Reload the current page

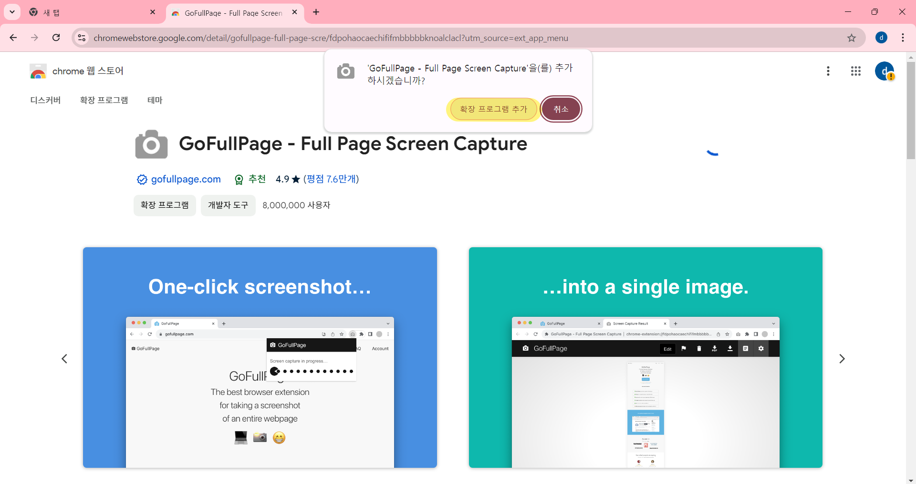click(56, 38)
